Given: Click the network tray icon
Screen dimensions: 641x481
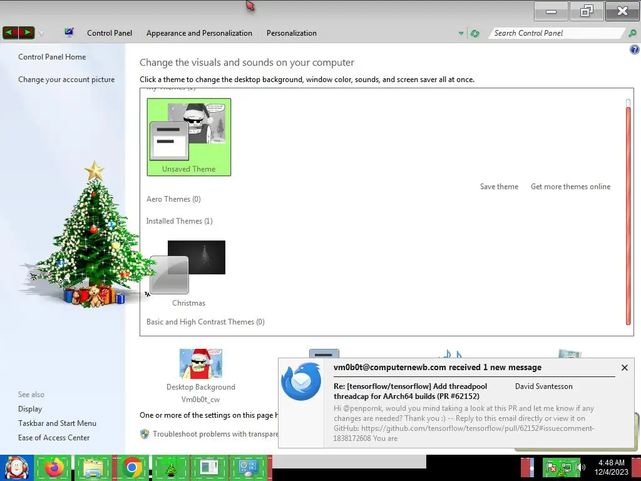Looking at the screenshot, I should click(566, 467).
